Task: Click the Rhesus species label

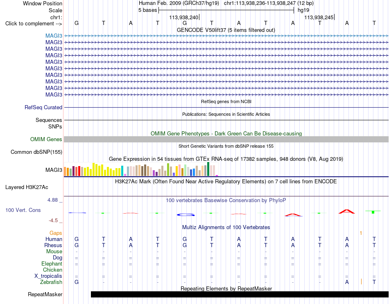Action: tap(53, 245)
